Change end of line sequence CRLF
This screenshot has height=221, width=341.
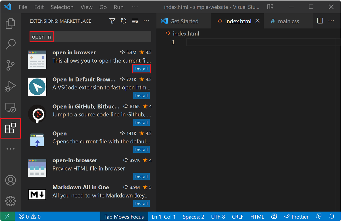(238, 217)
